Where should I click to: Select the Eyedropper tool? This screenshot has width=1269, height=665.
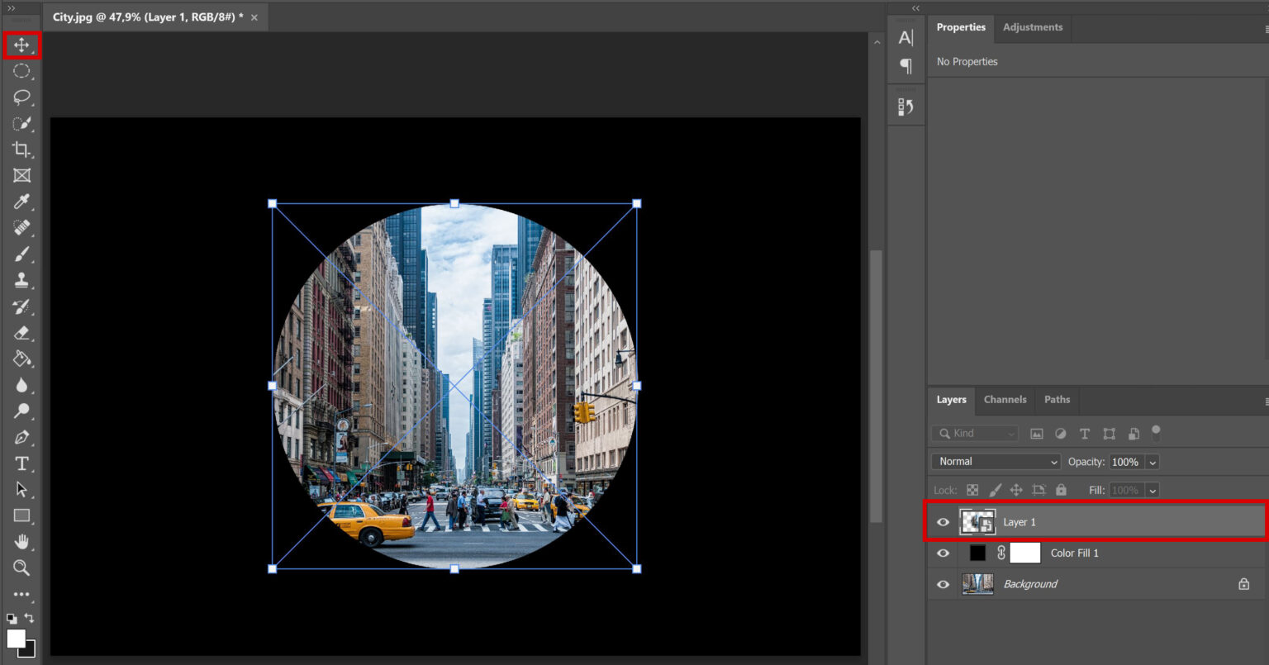22,201
